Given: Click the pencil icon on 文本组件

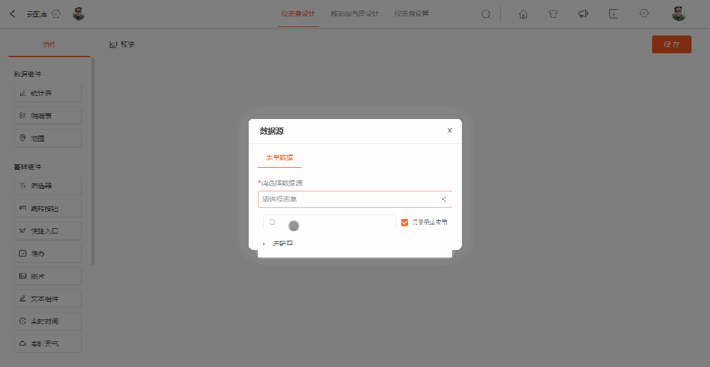Looking at the screenshot, I should [x=22, y=299].
